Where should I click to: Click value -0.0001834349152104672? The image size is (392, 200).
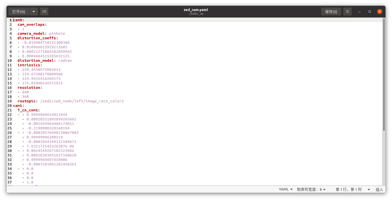[52, 142]
